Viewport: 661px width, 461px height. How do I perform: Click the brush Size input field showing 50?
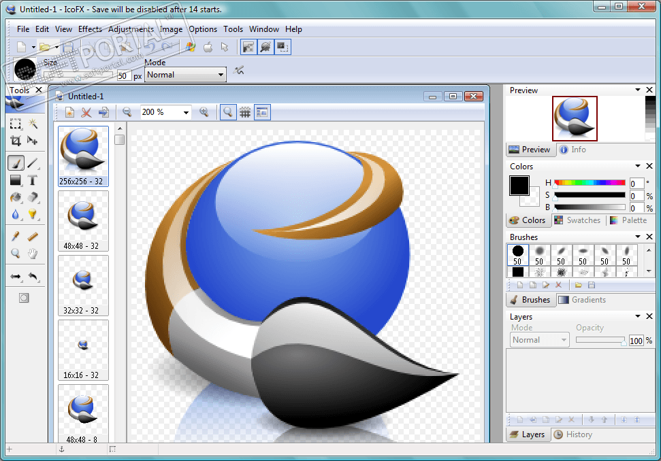[x=123, y=75]
